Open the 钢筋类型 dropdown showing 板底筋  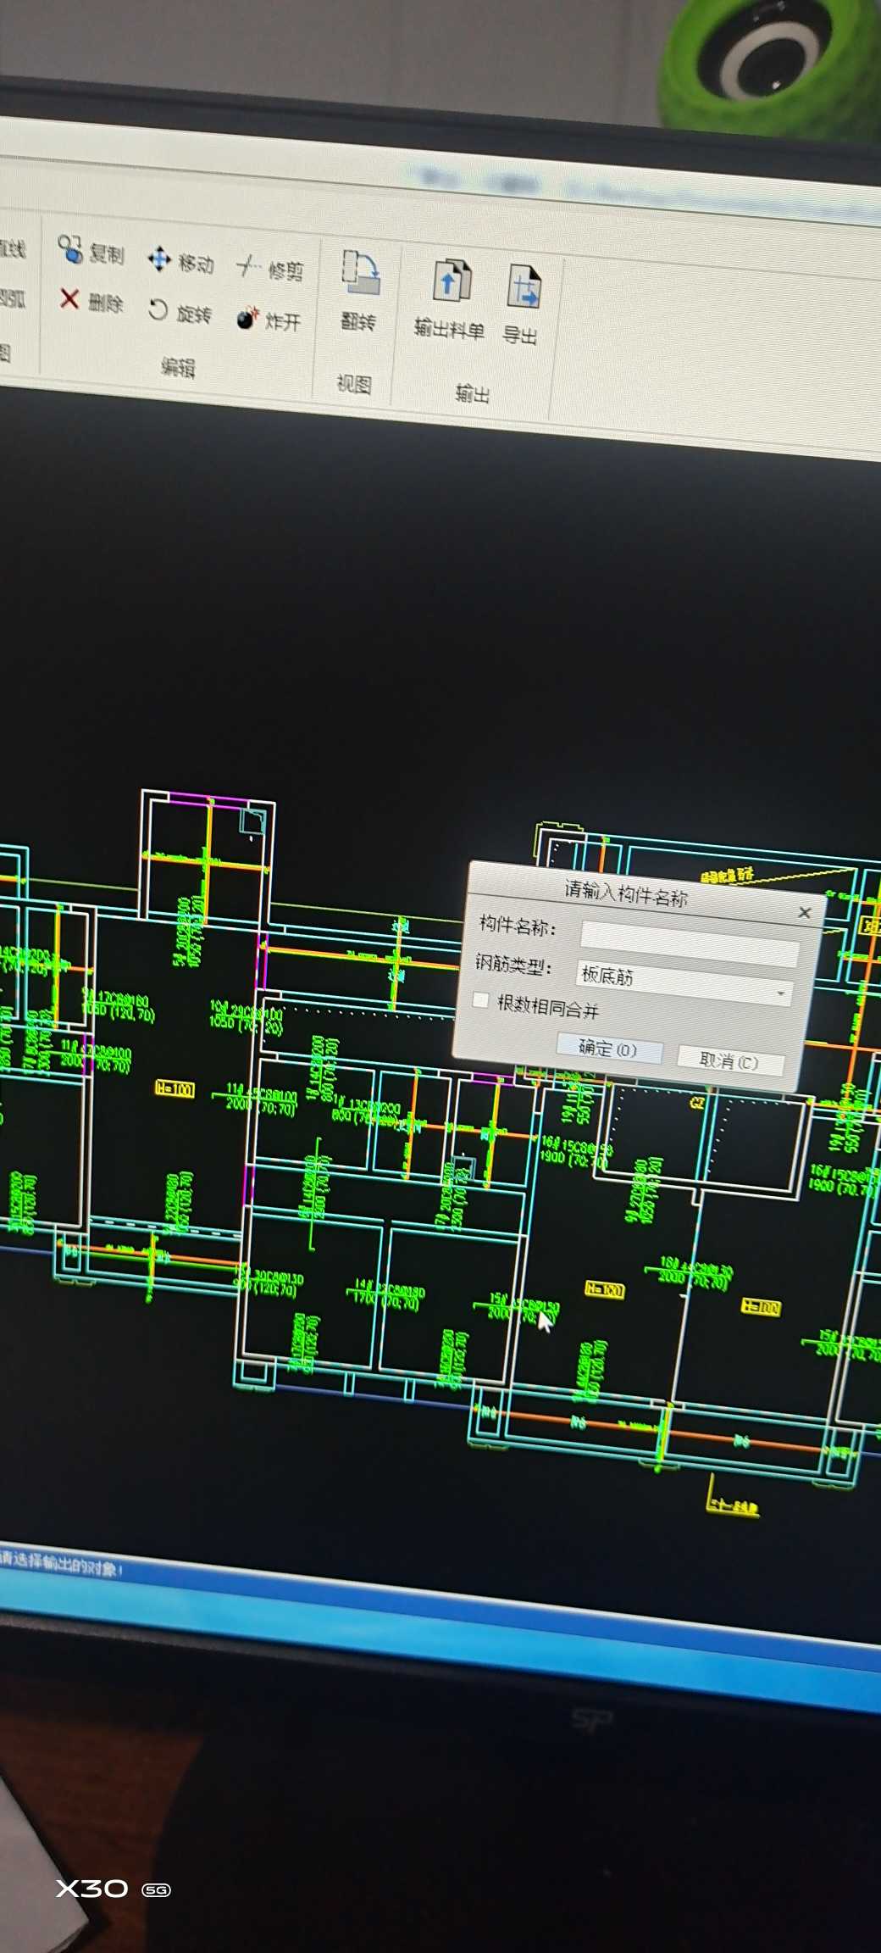[x=684, y=982]
